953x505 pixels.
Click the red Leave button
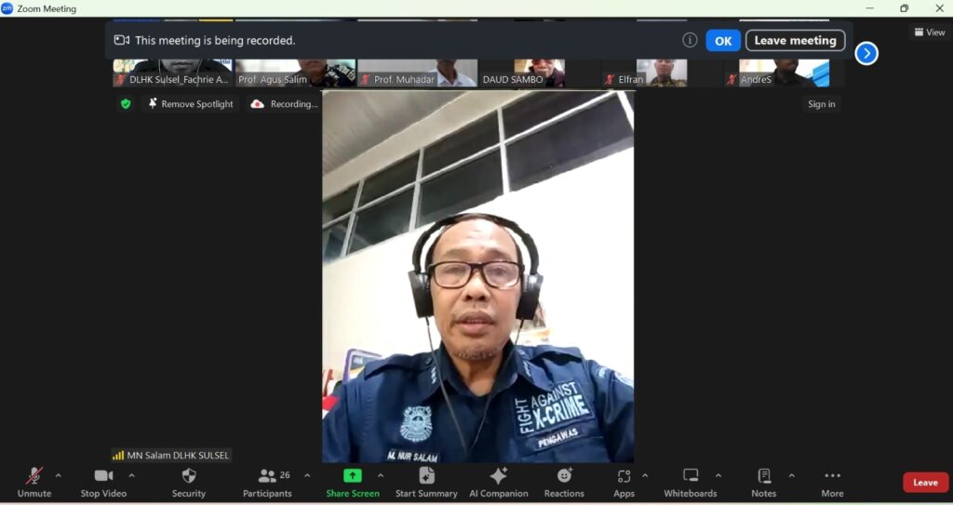pyautogui.click(x=925, y=483)
